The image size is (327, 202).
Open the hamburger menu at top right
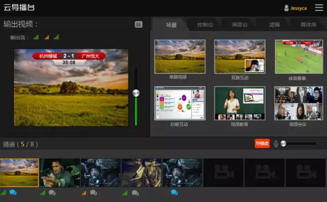pos(319,8)
